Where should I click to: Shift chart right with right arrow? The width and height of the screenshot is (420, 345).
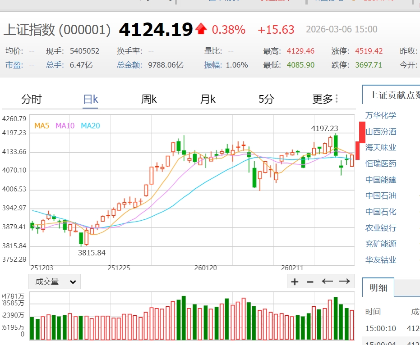pos(345,281)
